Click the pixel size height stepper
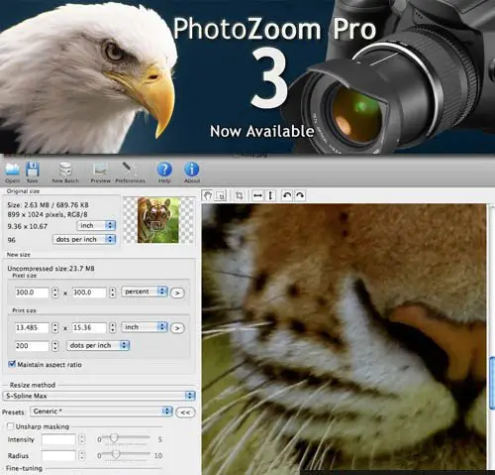Screen dimensions: 495x475 tap(113, 293)
